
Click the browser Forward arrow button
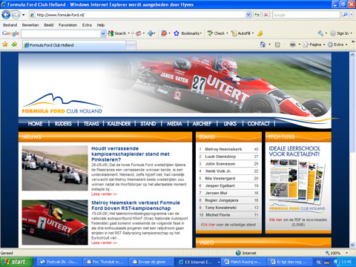[x=16, y=15]
